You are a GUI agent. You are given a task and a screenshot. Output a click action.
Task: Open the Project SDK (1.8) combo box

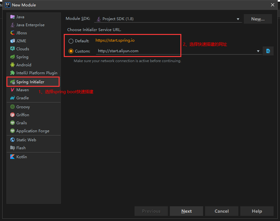pos(168,19)
